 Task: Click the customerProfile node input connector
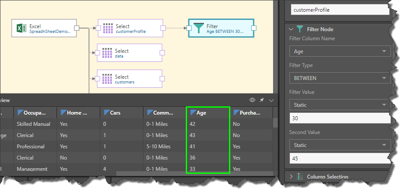(x=98, y=28)
